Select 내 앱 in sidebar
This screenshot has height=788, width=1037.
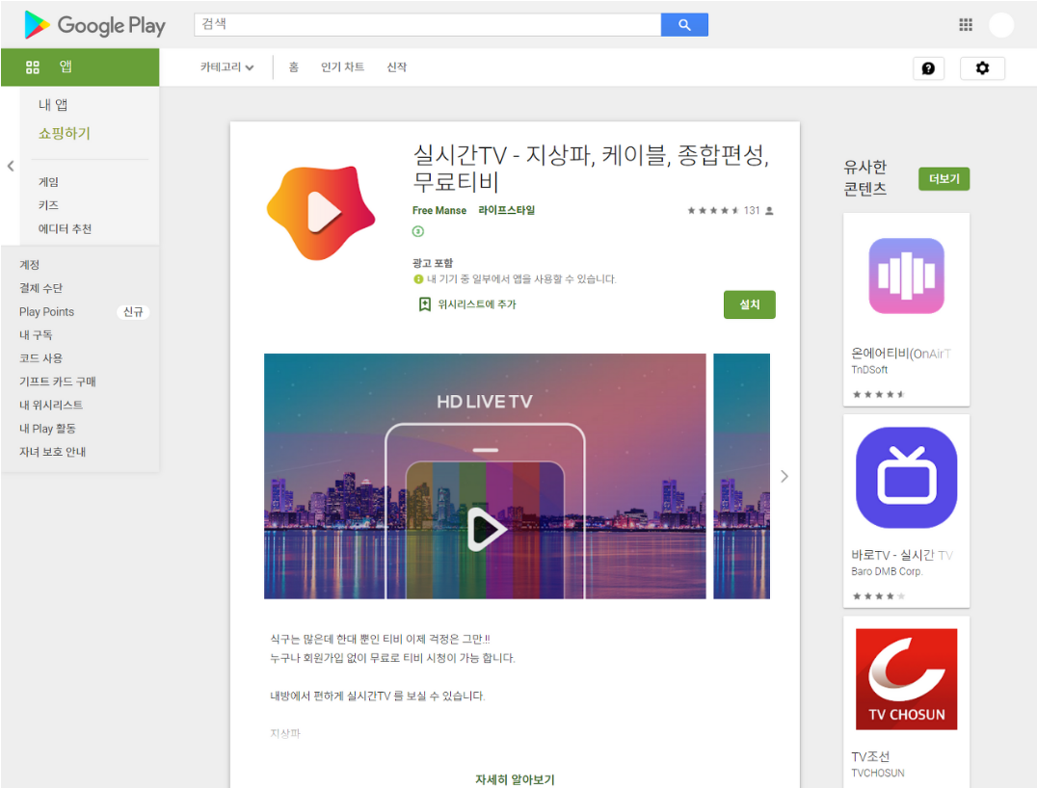pos(53,104)
